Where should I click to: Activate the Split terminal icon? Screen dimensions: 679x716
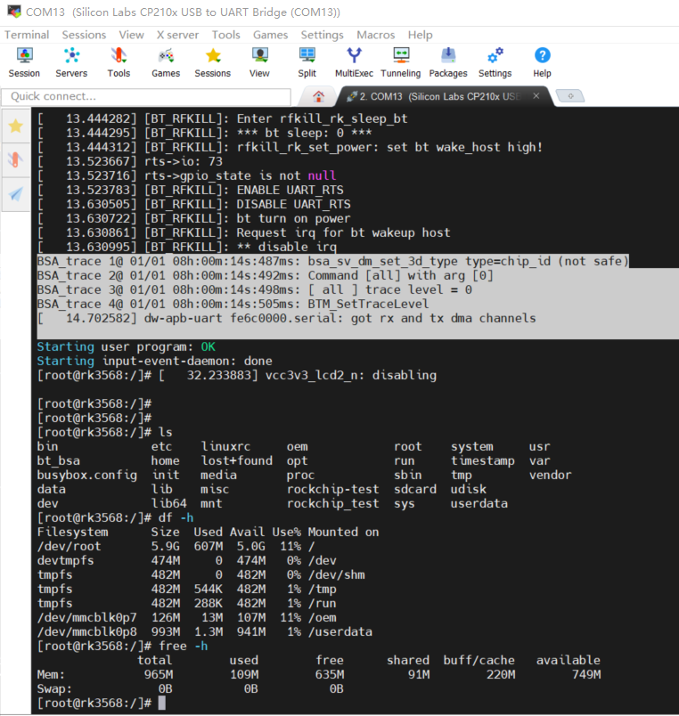[307, 62]
